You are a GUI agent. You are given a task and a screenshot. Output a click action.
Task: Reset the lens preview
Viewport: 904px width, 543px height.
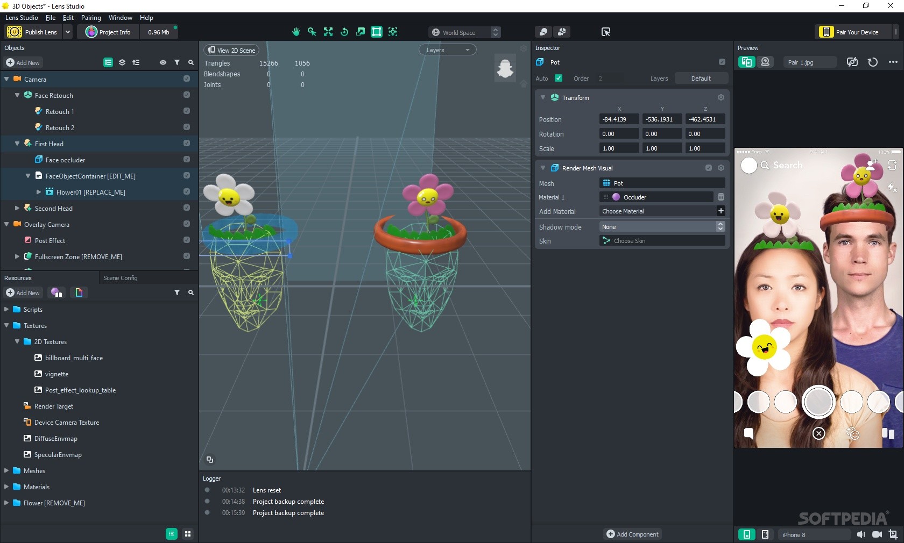873,62
